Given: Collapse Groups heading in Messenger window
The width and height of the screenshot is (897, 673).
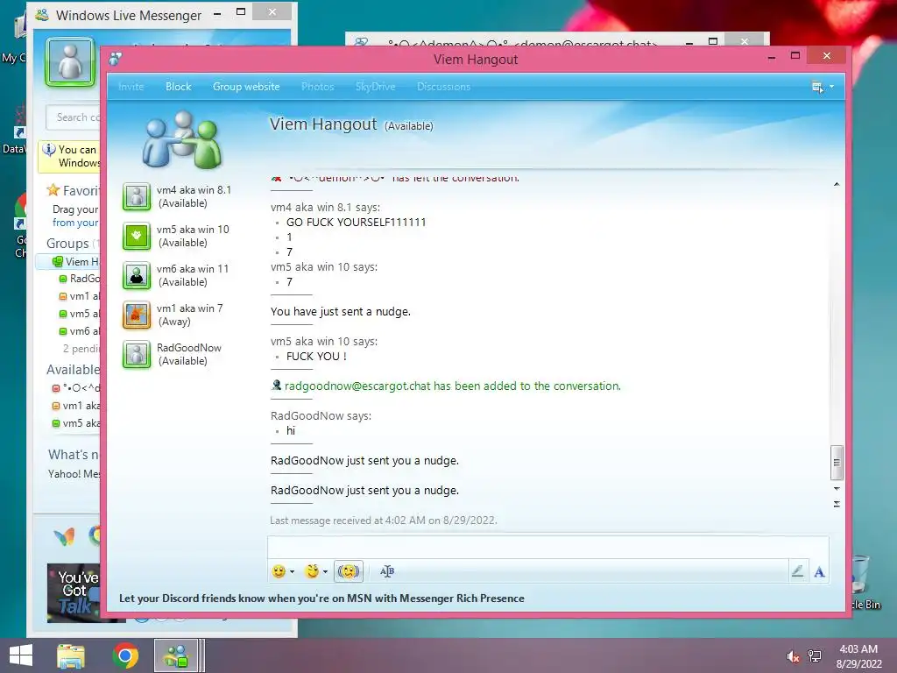Looking at the screenshot, I should [x=67, y=244].
